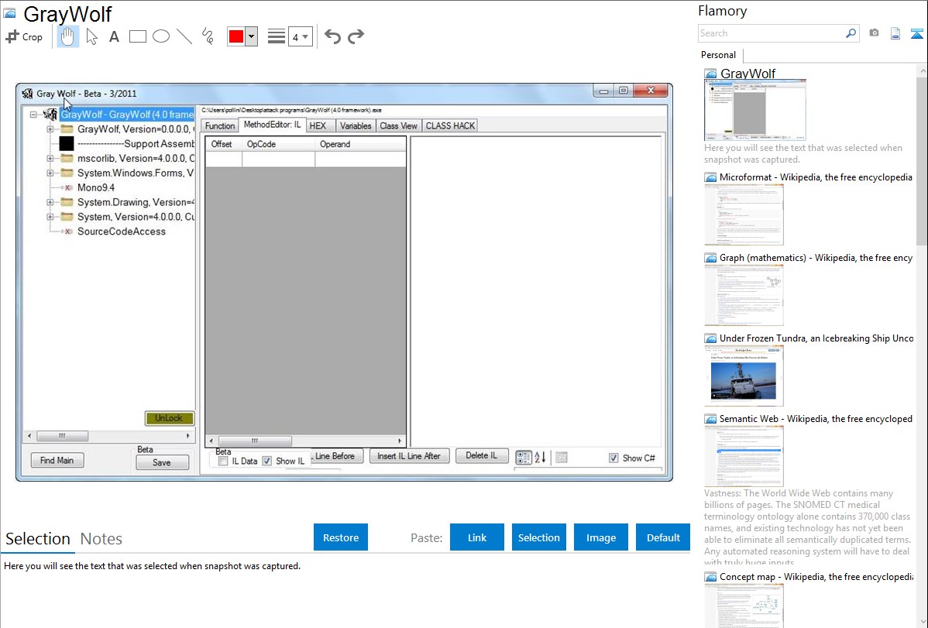
Task: Click the magnifier search icon
Action: tap(851, 33)
